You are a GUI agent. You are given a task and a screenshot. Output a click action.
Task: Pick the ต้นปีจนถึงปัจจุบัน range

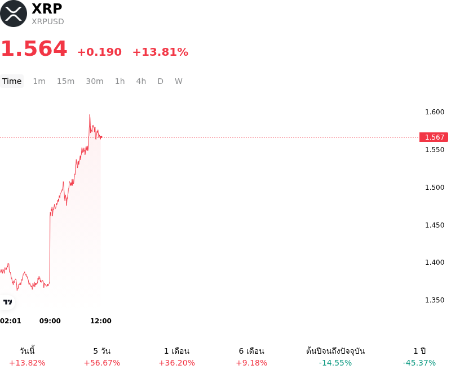pos(335,357)
